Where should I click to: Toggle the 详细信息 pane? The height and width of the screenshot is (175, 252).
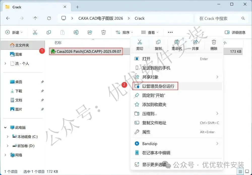(235, 32)
